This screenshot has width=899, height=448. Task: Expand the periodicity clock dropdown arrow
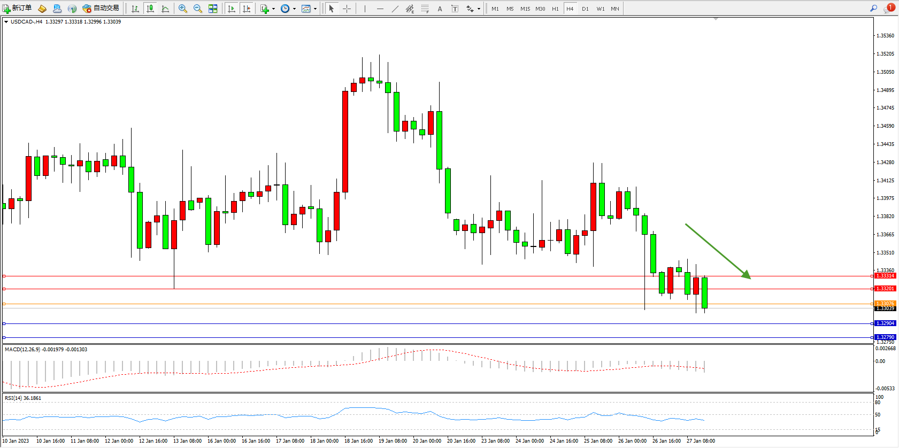coord(294,9)
